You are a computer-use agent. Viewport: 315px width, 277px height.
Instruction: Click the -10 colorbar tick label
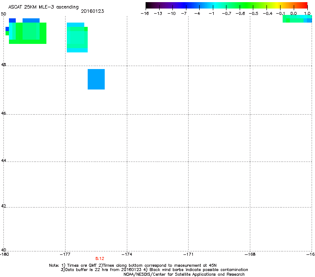click(x=172, y=14)
